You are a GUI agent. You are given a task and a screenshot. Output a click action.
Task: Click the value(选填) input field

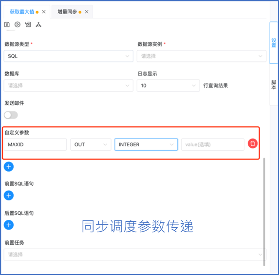(x=213, y=144)
